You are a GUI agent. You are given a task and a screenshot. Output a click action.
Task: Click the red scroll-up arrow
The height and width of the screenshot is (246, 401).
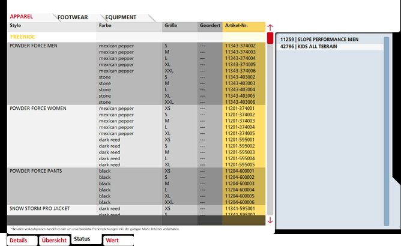[x=270, y=27]
